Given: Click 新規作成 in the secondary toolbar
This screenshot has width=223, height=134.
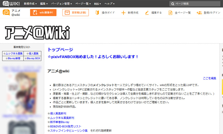Looking at the screenshot, I should pyautogui.click(x=133, y=13).
